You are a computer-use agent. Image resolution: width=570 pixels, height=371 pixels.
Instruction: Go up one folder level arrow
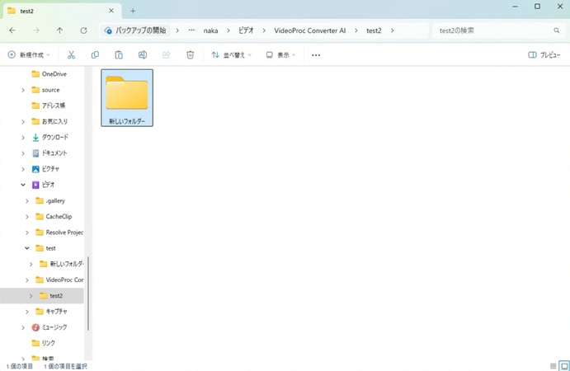click(59, 31)
